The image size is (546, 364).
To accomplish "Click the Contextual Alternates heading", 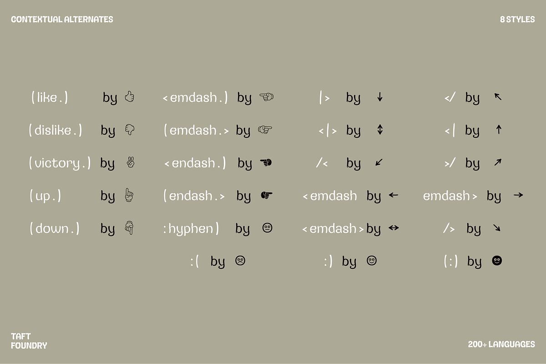I will click(x=62, y=20).
